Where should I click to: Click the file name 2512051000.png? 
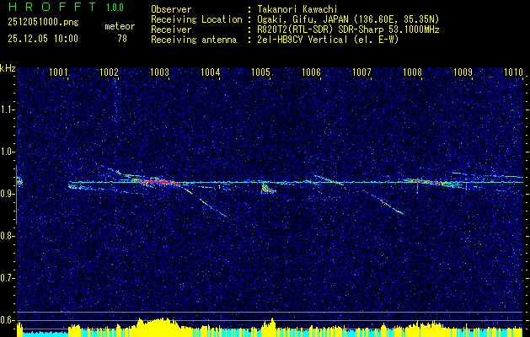coord(43,23)
